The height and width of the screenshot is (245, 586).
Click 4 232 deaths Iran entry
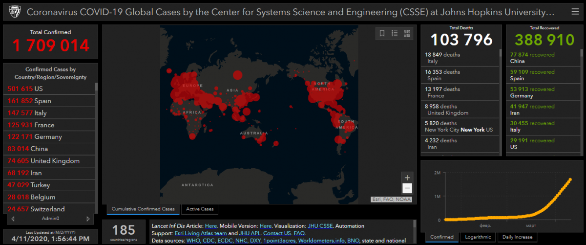pyautogui.click(x=460, y=144)
